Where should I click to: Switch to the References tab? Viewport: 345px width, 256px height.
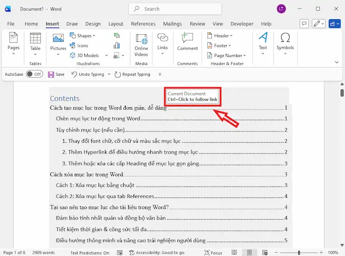(143, 24)
